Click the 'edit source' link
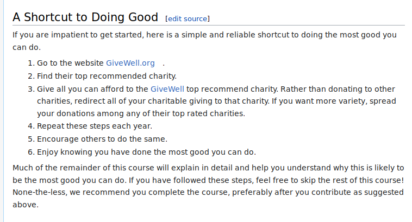This screenshot has height=222, width=412. click(x=188, y=18)
